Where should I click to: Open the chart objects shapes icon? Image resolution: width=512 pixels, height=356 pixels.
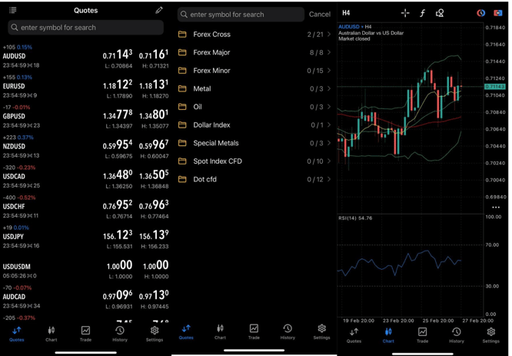[x=440, y=13]
